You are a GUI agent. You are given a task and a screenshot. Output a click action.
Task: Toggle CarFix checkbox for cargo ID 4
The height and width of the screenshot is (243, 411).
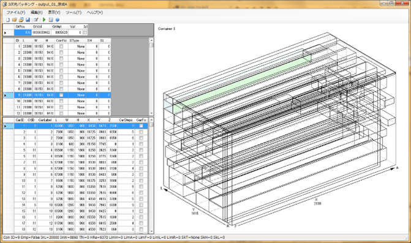[x=141, y=144]
